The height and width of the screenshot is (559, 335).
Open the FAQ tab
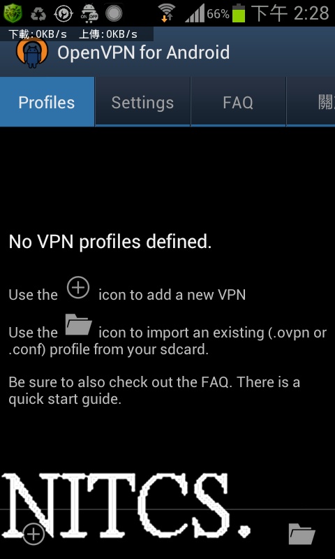coord(238,102)
